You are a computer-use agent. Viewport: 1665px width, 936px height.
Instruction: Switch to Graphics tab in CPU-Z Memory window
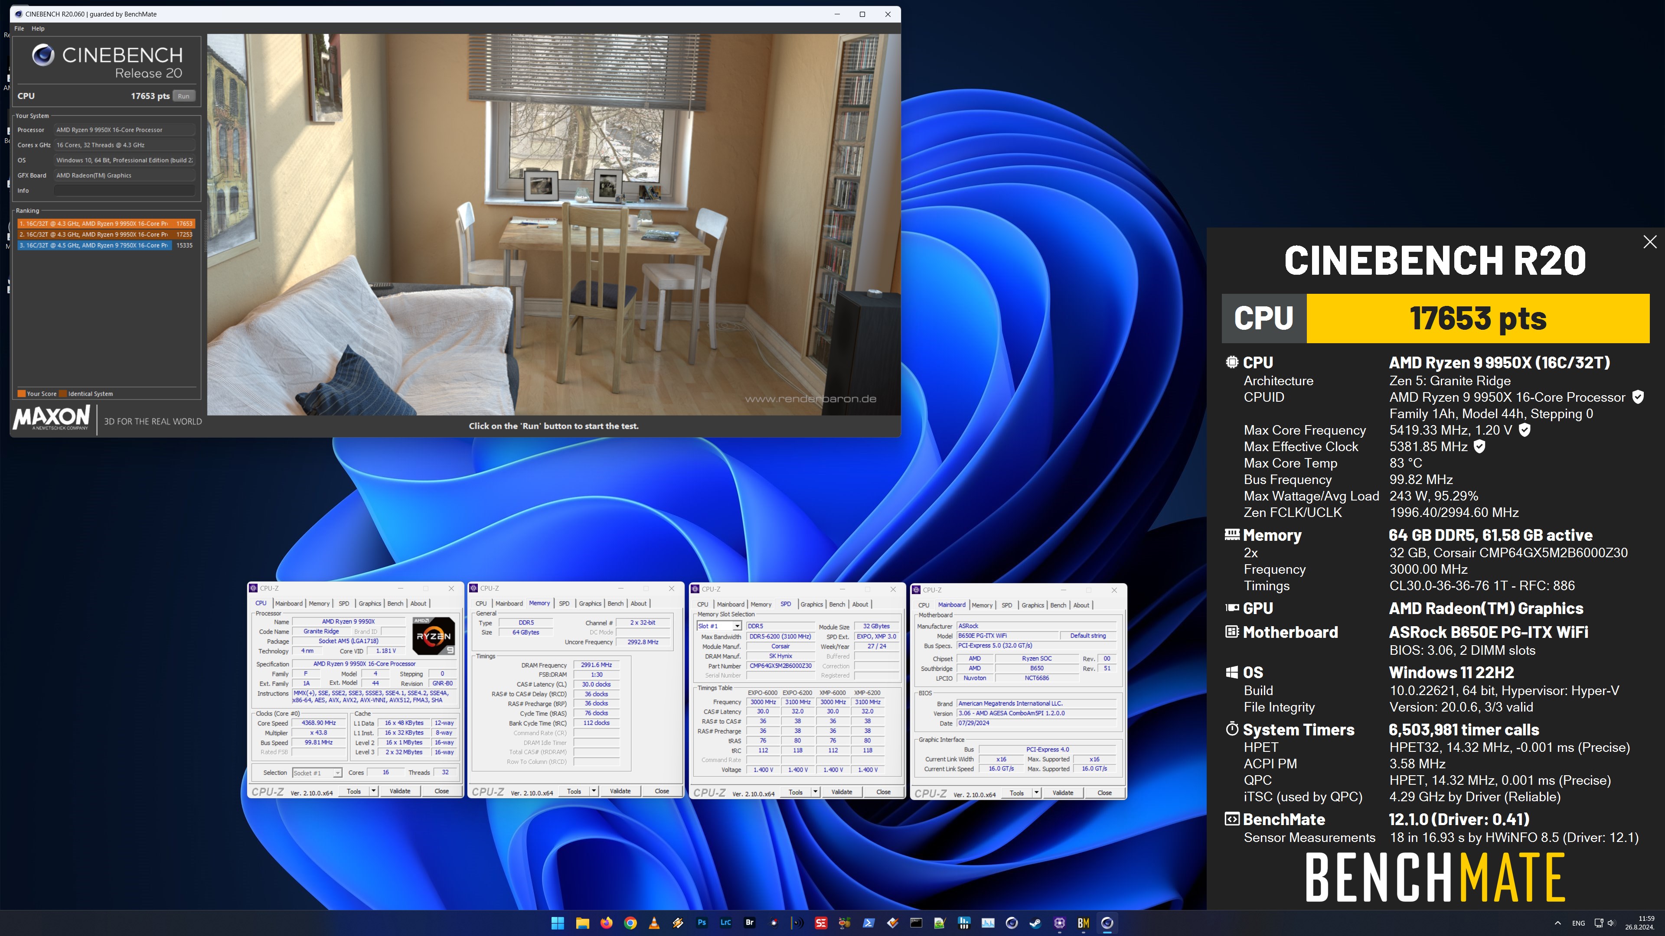(x=590, y=603)
